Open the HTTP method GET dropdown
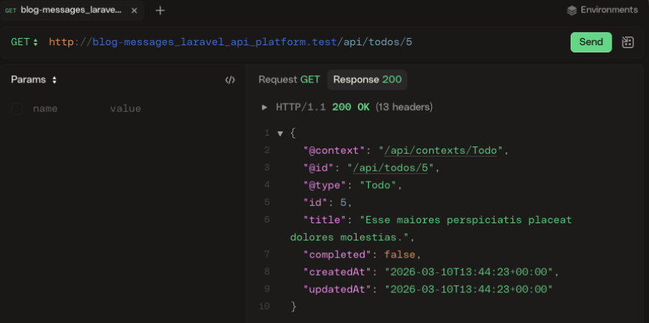This screenshot has height=323, width=649. [x=24, y=42]
